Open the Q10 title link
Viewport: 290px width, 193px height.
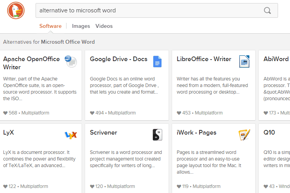269,133
